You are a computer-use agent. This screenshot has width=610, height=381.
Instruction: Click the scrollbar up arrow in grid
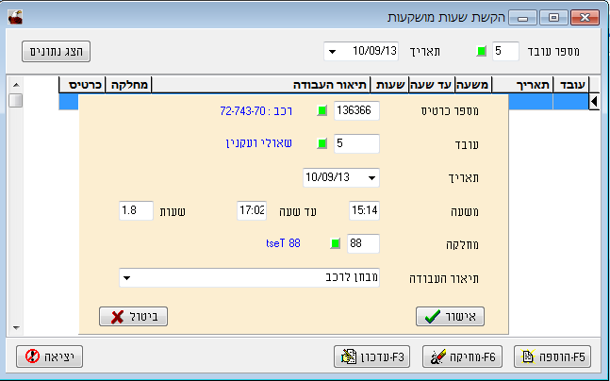tap(16, 85)
